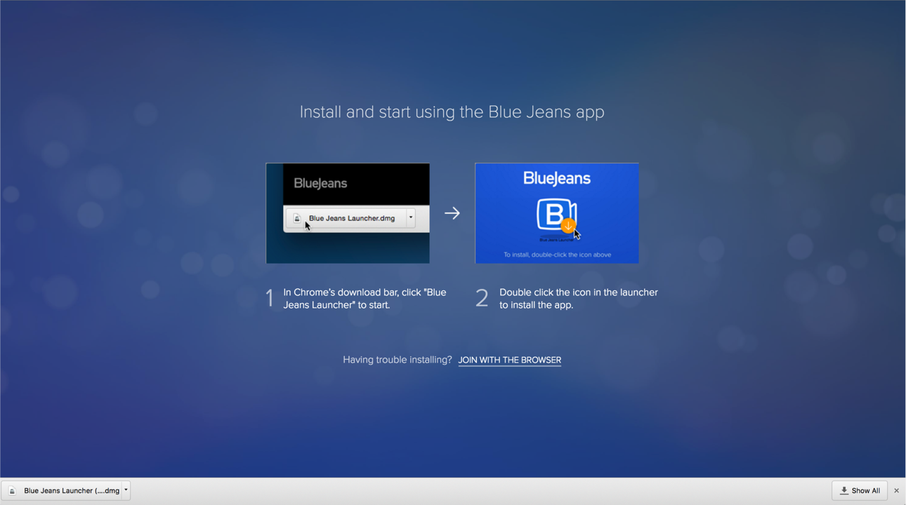Open the Blue Jeans Launcher download item

71,491
